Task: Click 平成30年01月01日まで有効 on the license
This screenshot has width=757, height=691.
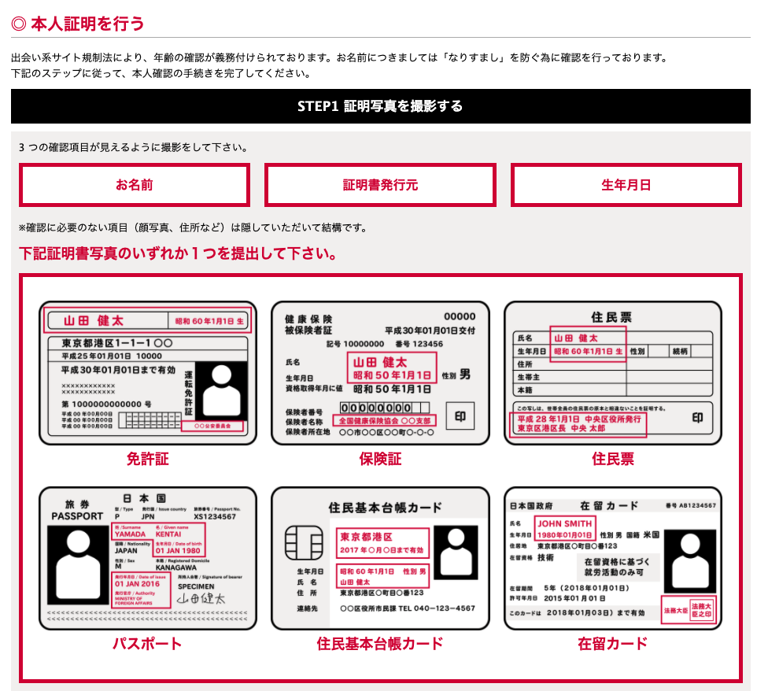Action: (x=118, y=370)
